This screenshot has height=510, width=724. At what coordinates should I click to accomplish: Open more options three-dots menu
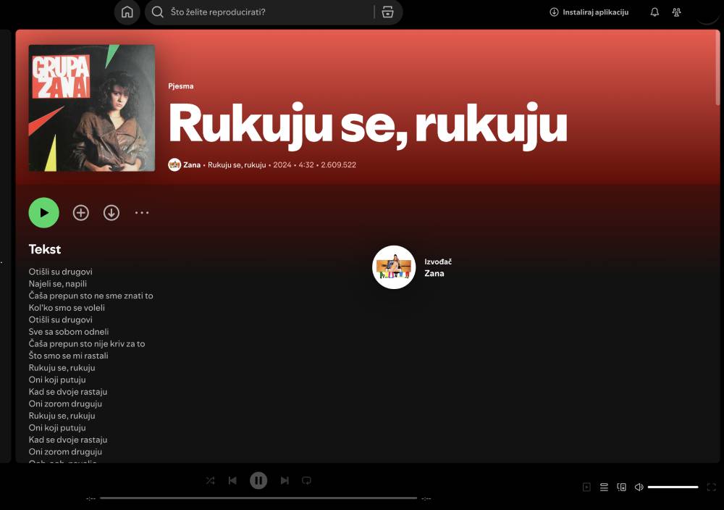[142, 212]
